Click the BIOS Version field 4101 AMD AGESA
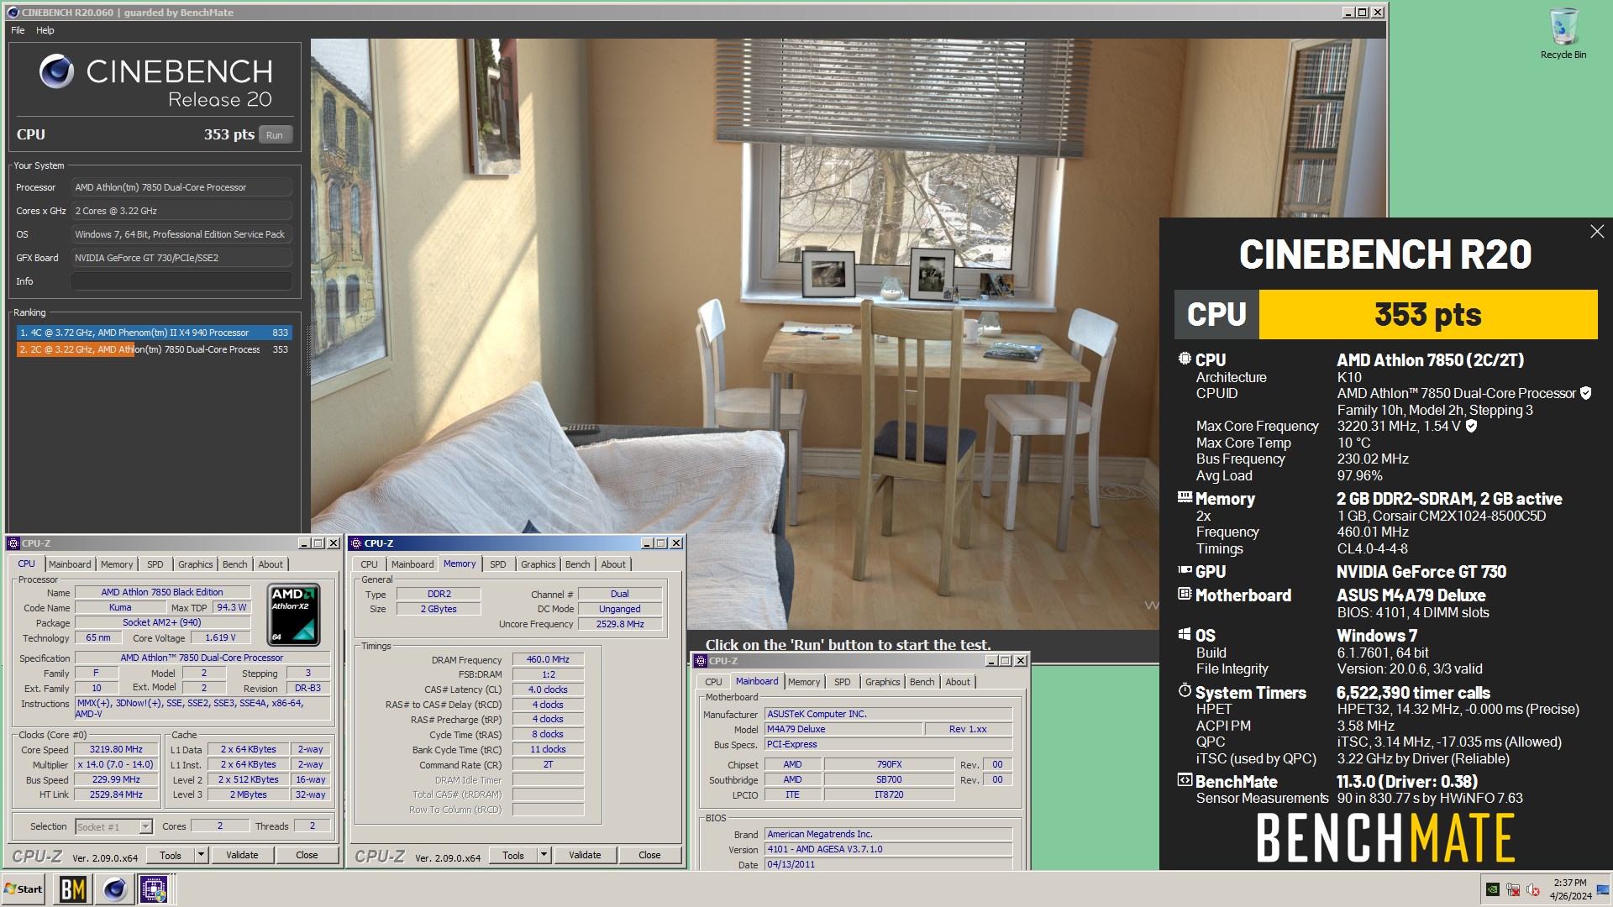Screen dimensions: 1613x907 pos(888,849)
